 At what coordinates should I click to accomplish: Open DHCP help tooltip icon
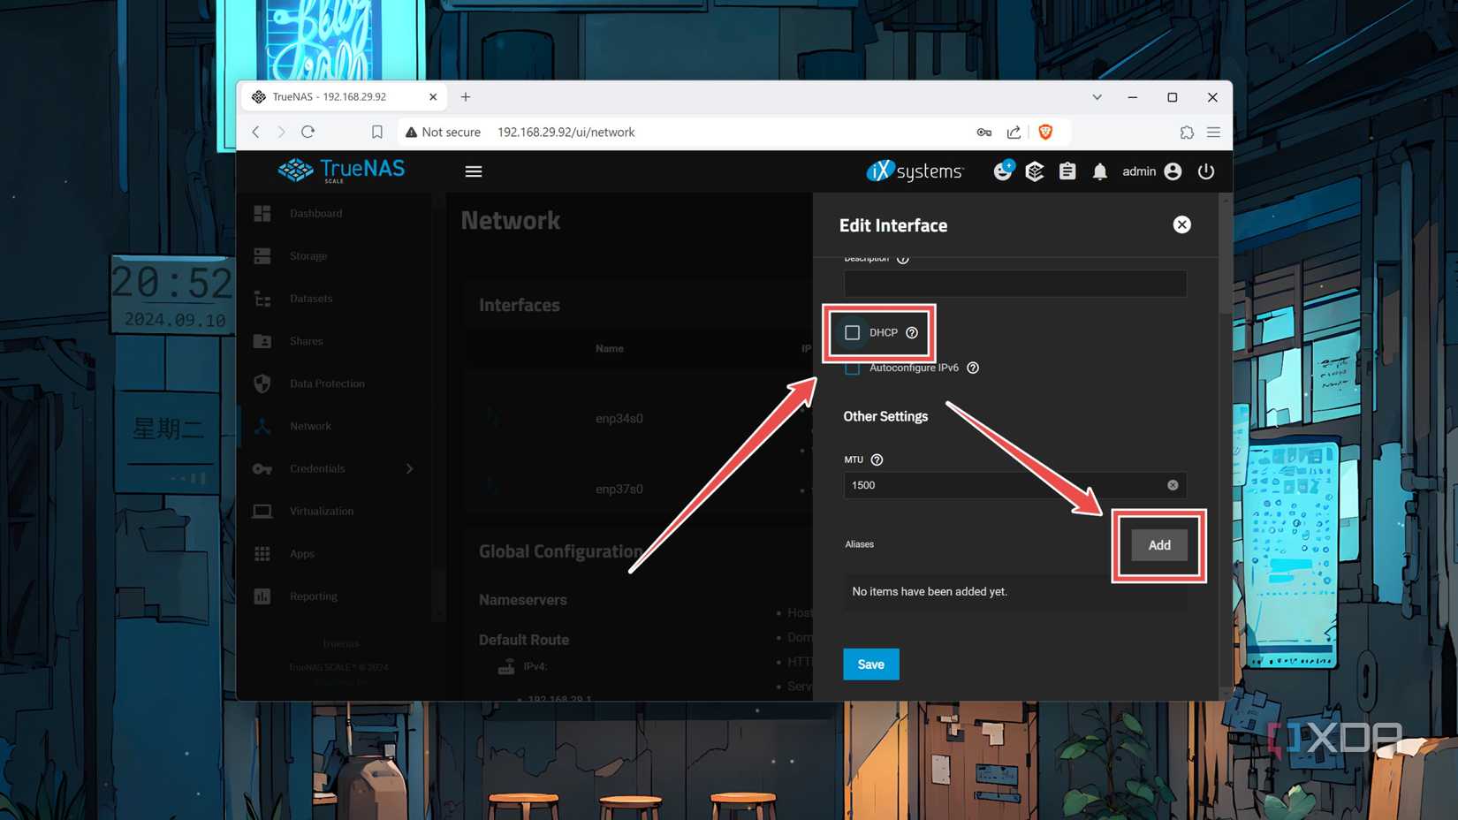coord(912,332)
